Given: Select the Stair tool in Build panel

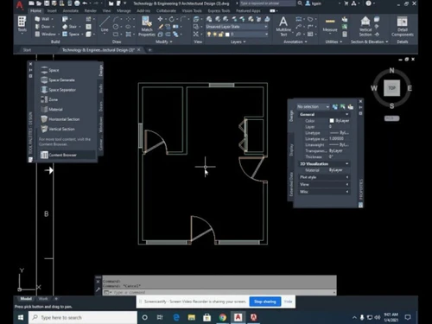Looking at the screenshot, I should point(69,27).
